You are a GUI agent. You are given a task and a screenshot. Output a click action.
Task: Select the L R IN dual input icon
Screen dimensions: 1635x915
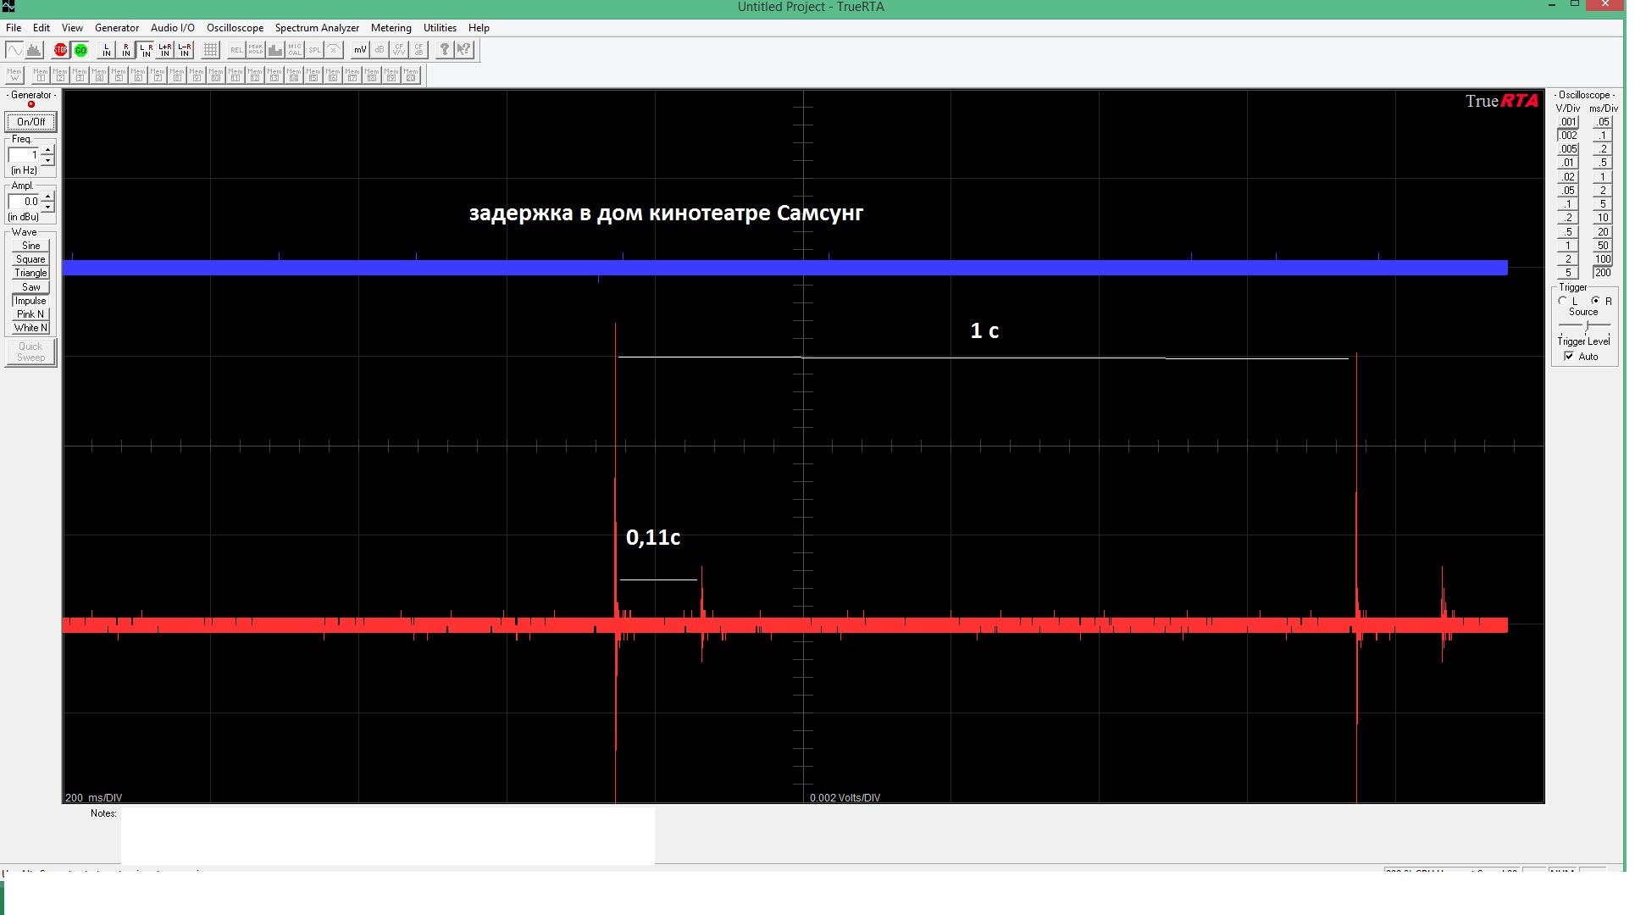pyautogui.click(x=146, y=50)
